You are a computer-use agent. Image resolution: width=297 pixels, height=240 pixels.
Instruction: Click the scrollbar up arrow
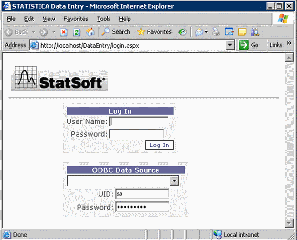[x=289, y=58]
